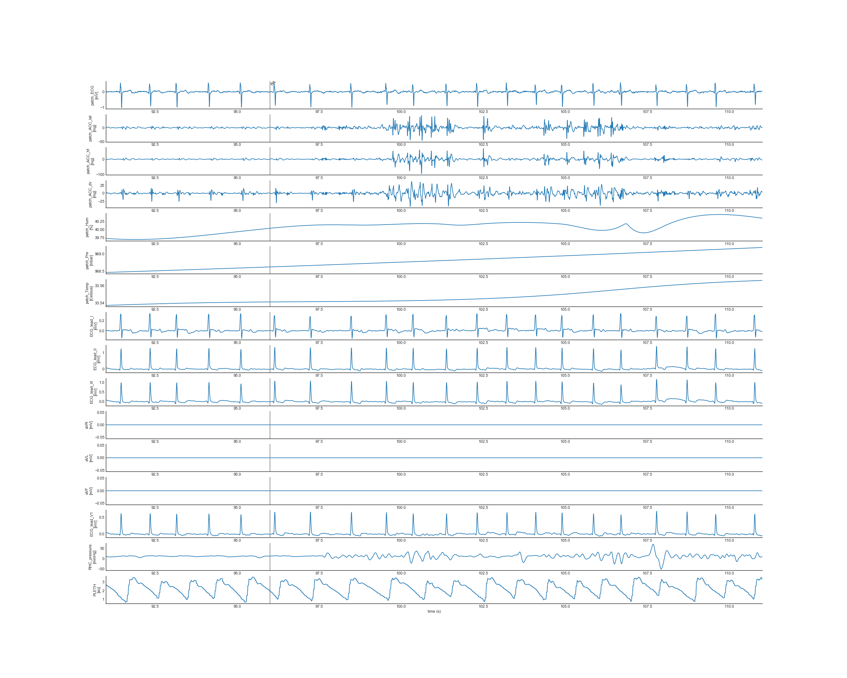Screen dimensions: 847x678
Task: Click the RA annotation label at top
Action: point(274,83)
